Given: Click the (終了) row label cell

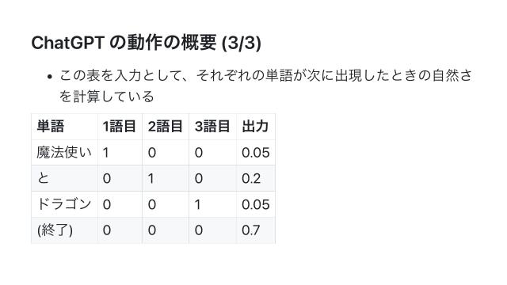Looking at the screenshot, I should (64, 230).
